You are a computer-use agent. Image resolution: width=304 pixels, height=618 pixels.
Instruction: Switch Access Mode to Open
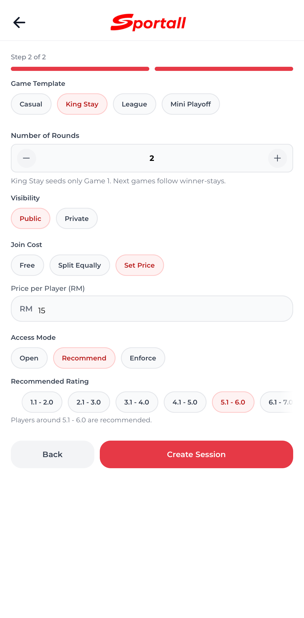click(29, 358)
